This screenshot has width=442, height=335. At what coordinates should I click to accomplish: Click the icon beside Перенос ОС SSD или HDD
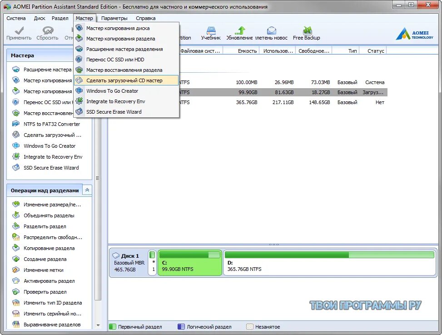click(79, 59)
